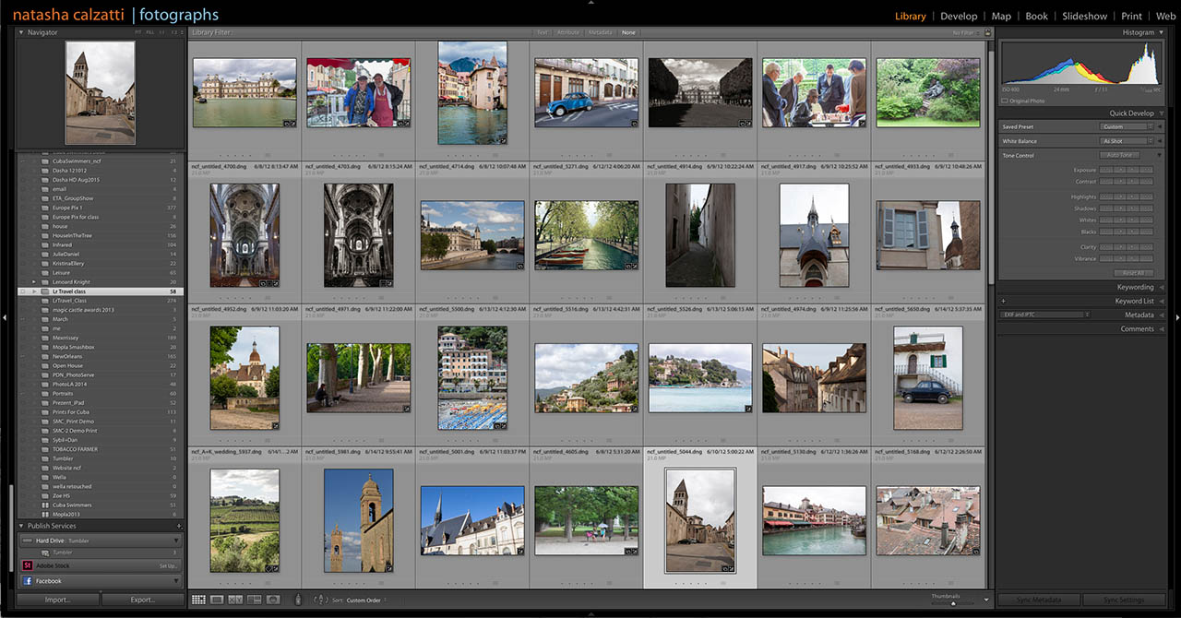The image size is (1181, 618).
Task: Select the Text filter in Library Filter
Action: (542, 32)
